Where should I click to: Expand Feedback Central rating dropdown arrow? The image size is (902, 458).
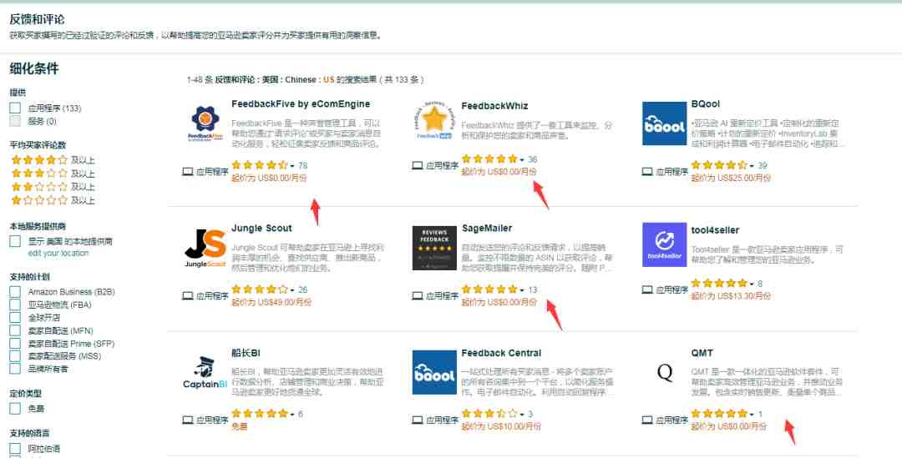[x=522, y=415]
